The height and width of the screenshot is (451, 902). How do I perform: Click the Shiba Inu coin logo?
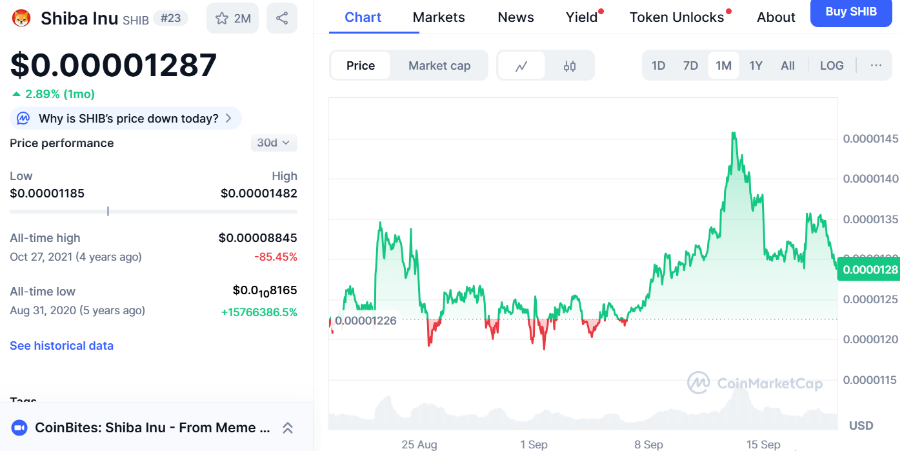(22, 18)
